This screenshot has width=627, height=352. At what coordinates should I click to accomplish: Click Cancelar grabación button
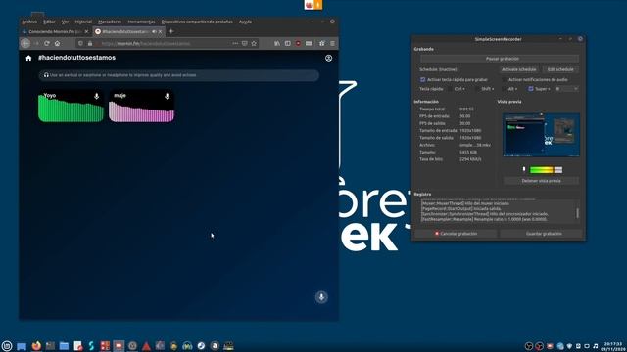pos(456,234)
